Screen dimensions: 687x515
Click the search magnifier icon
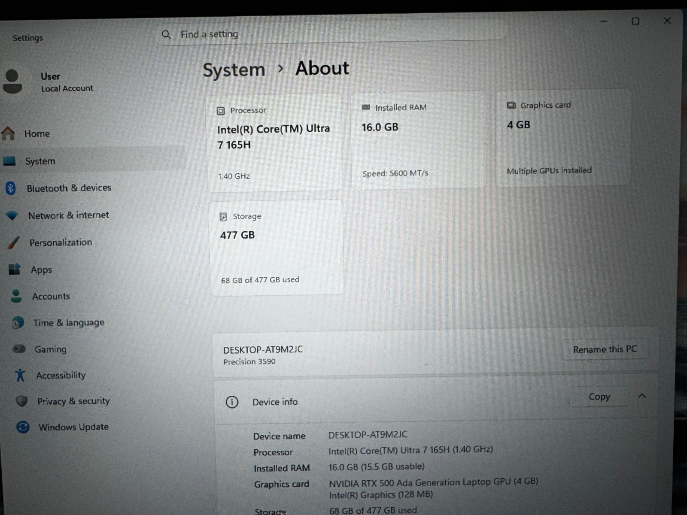166,34
